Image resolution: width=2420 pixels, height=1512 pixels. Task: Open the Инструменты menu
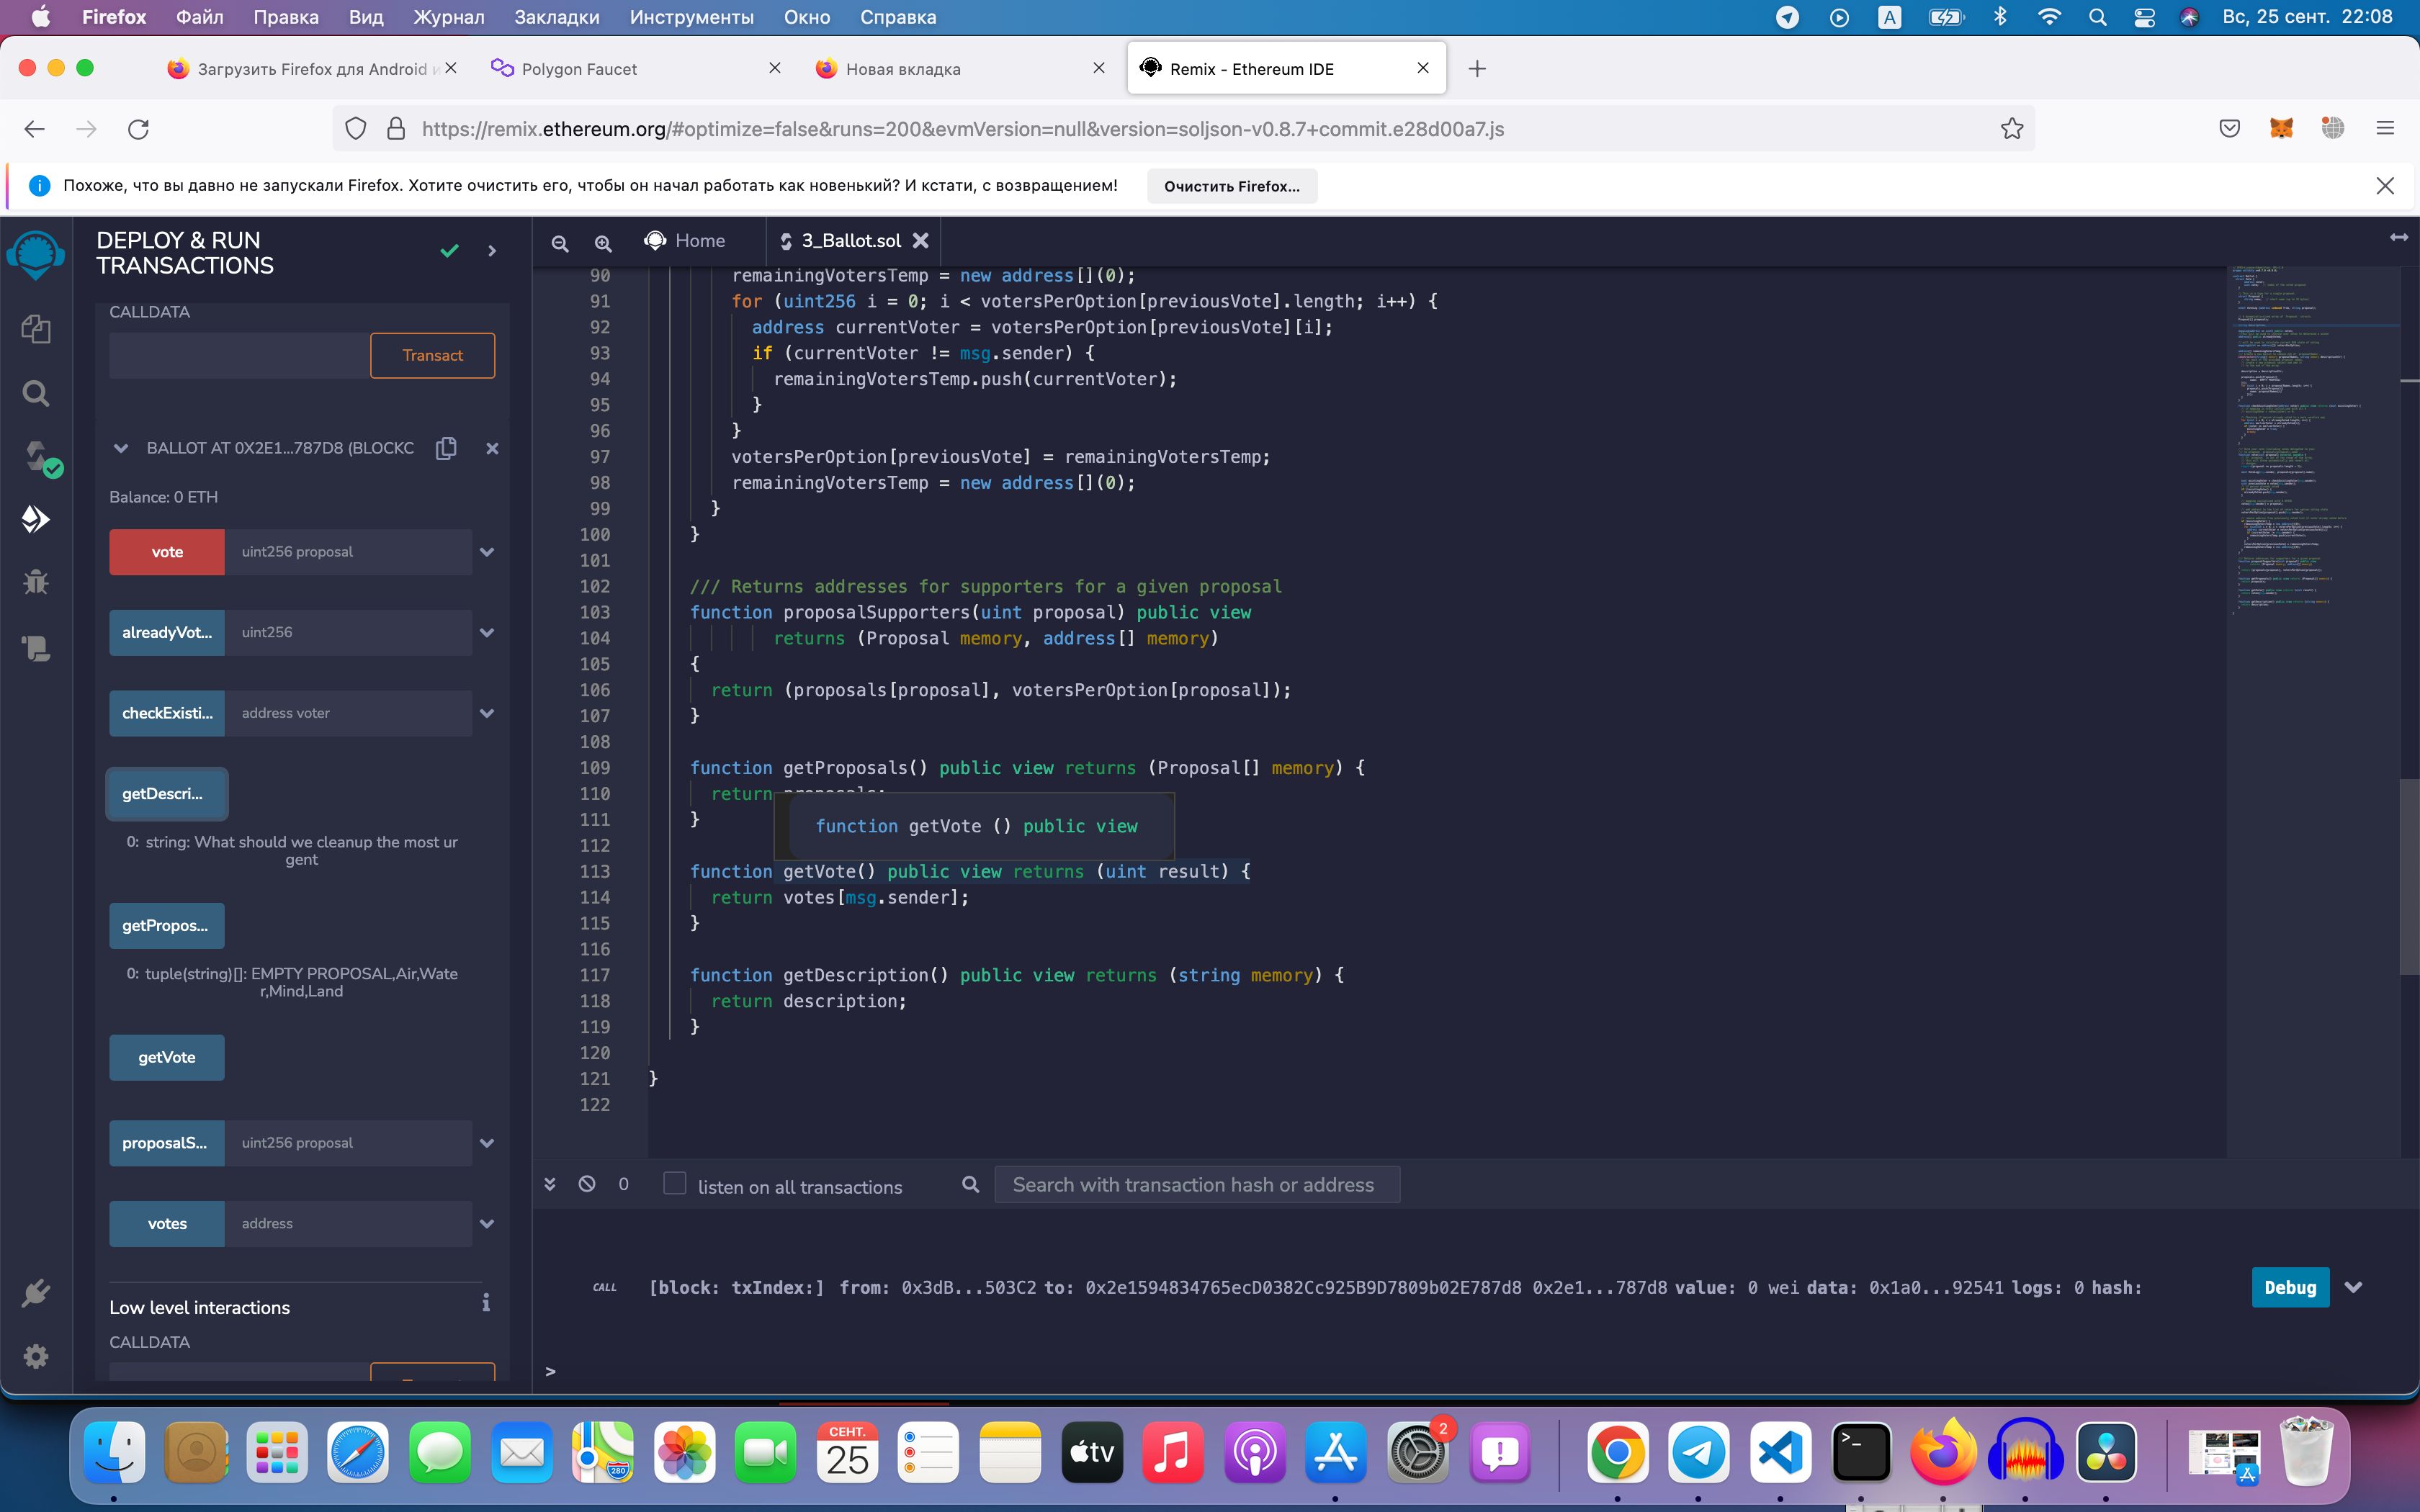point(692,17)
